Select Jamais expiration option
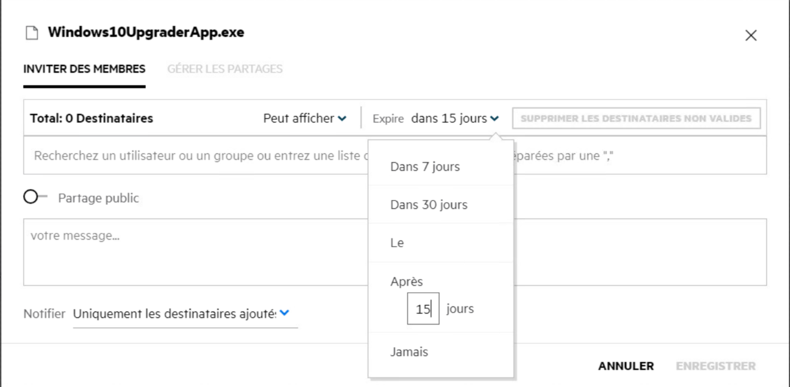 (409, 352)
